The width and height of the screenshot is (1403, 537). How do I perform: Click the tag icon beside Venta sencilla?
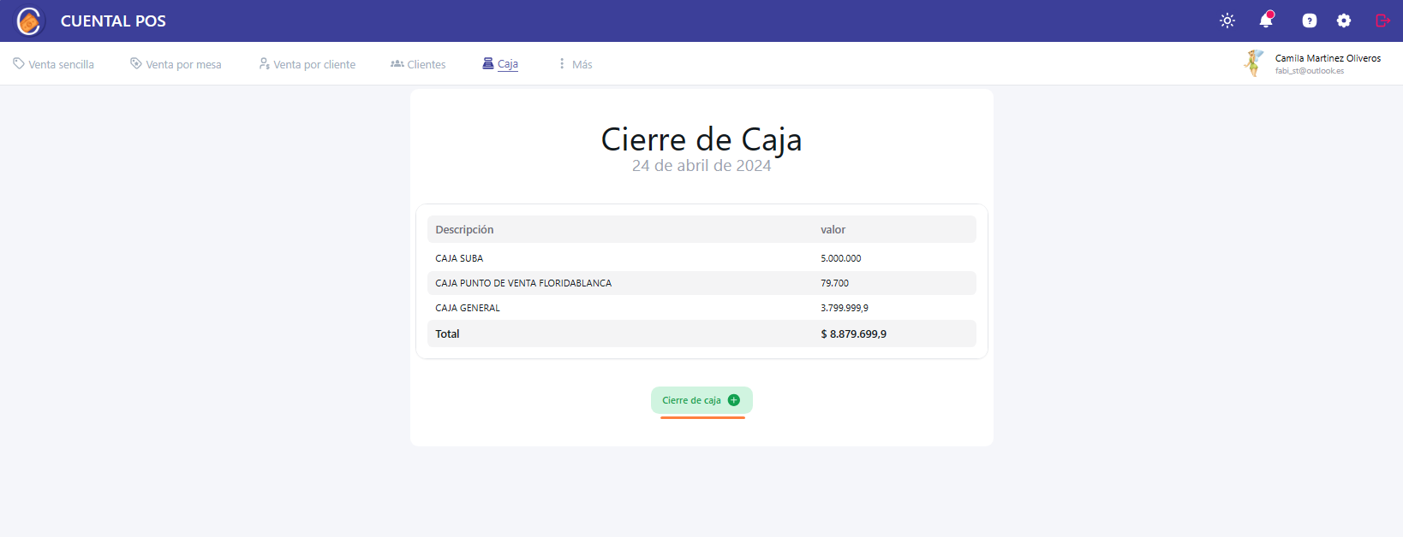pos(19,64)
